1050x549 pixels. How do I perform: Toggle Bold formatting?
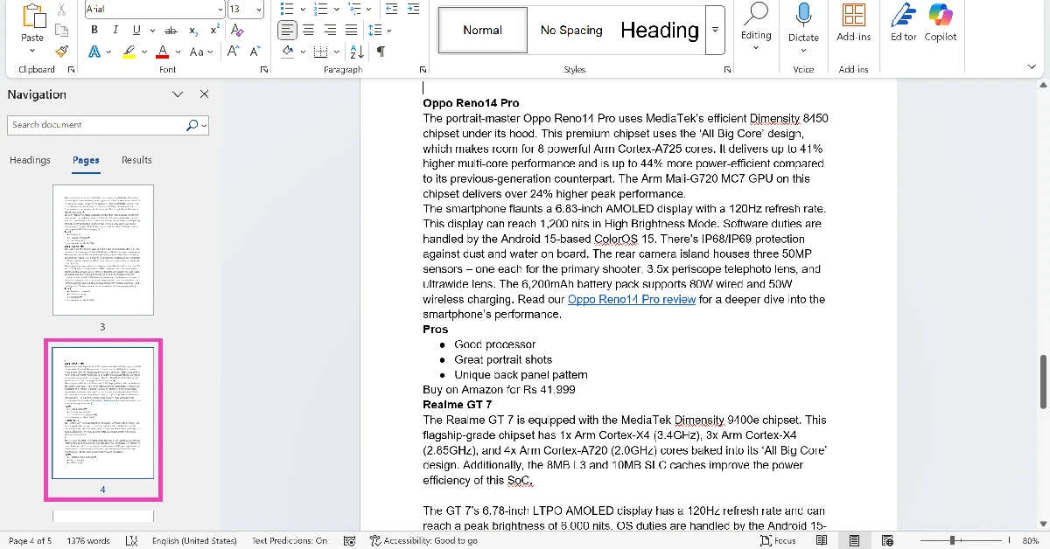[x=94, y=29]
